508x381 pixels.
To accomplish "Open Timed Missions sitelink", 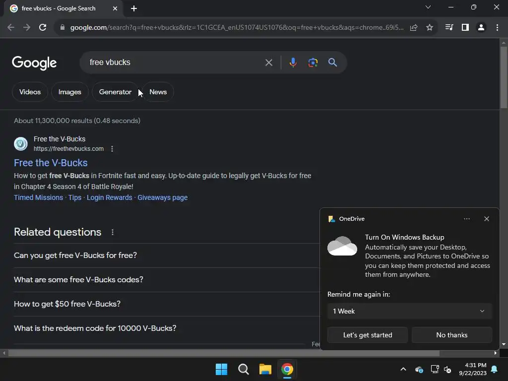I will pos(38,197).
